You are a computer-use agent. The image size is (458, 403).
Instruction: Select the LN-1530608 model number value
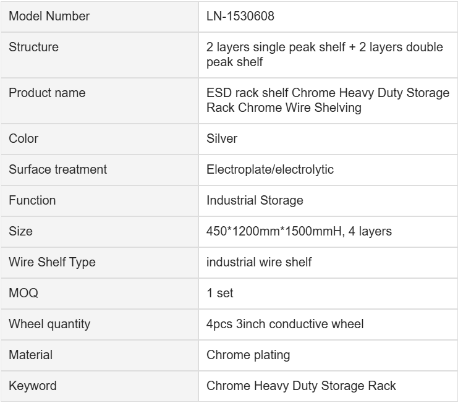click(x=240, y=17)
